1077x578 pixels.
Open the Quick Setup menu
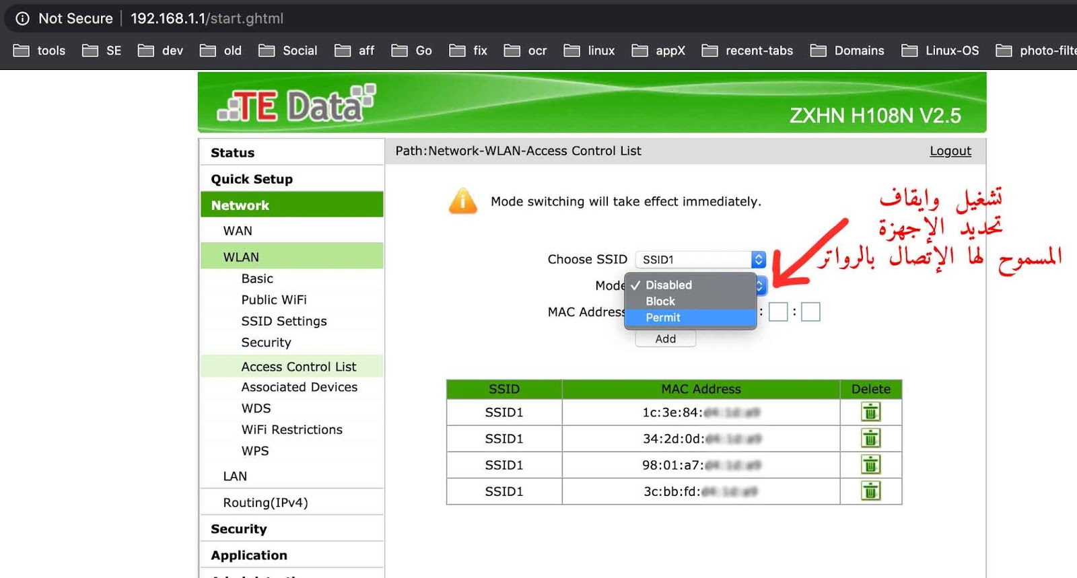click(252, 179)
